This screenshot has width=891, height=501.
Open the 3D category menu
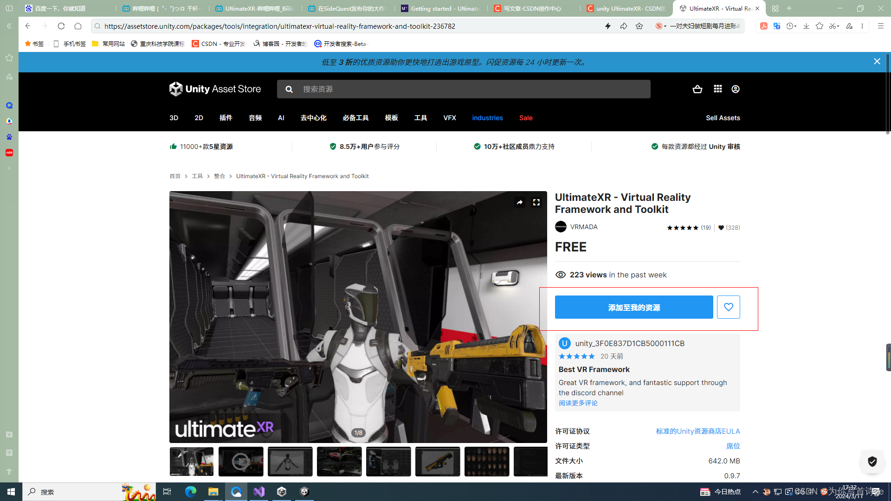174,118
